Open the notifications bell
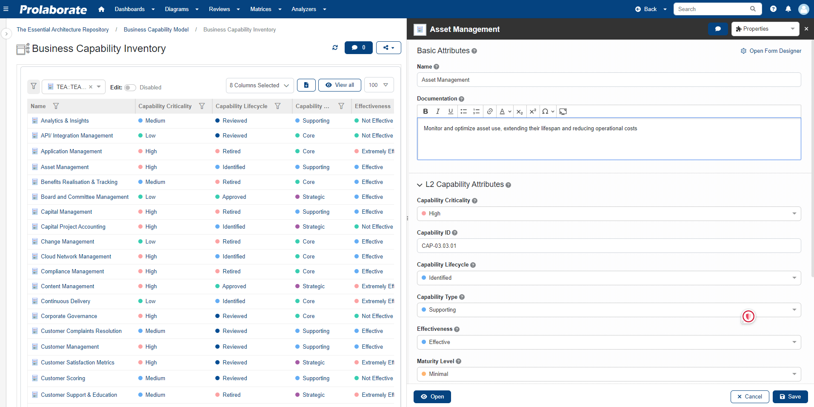The width and height of the screenshot is (814, 407). tap(788, 9)
